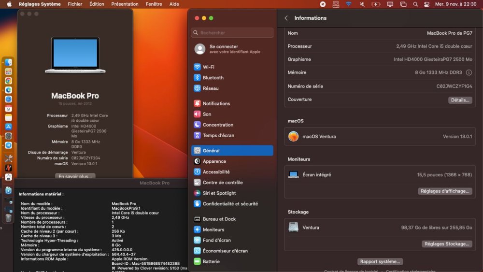Open the Fichier menu
This screenshot has height=272, width=483.
click(x=75, y=4)
